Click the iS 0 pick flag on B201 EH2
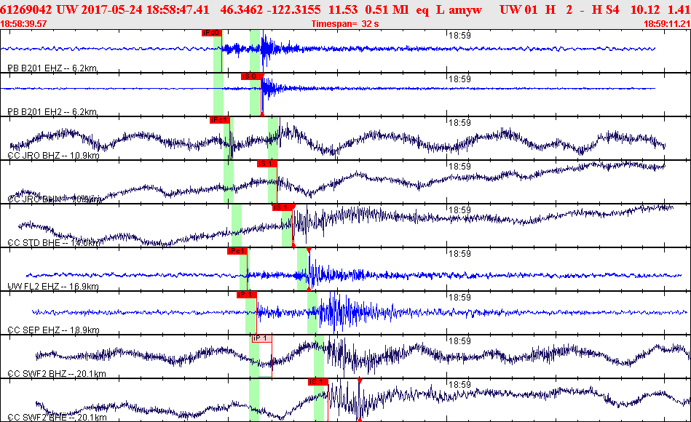The width and height of the screenshot is (691, 422). point(251,76)
